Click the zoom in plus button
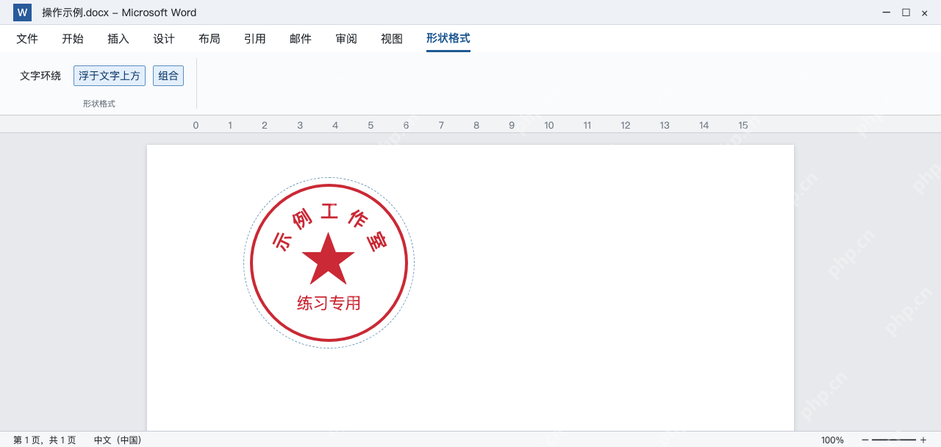 (923, 440)
